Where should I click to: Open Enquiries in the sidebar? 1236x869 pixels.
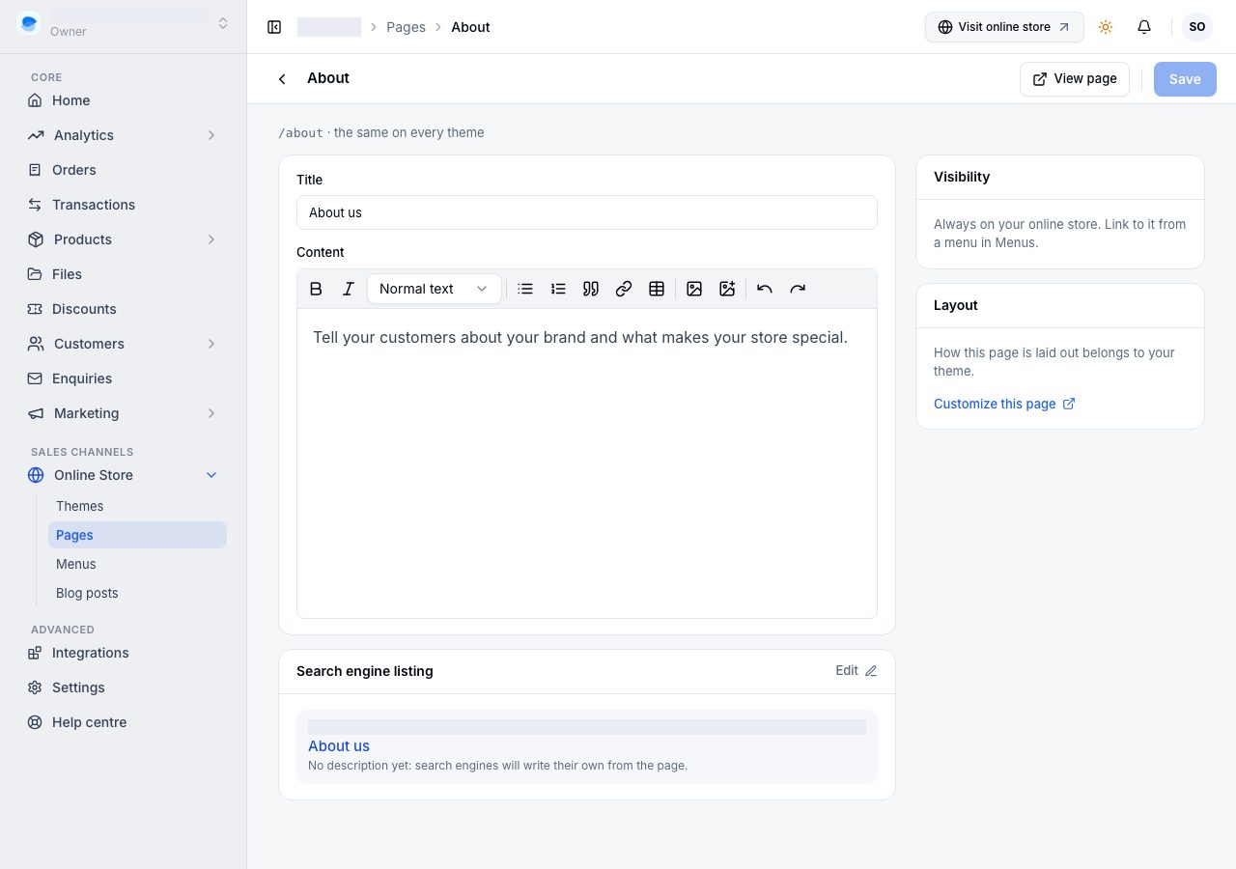124,378
